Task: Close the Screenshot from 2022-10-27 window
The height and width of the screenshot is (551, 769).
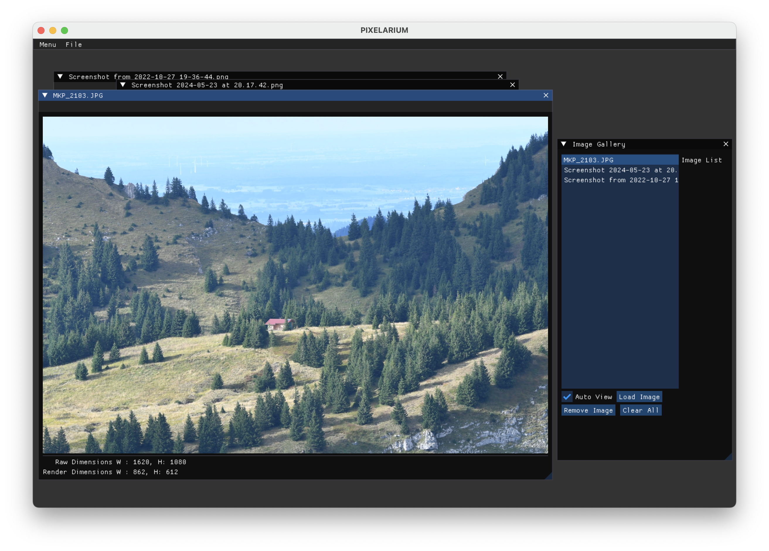Action: (500, 76)
